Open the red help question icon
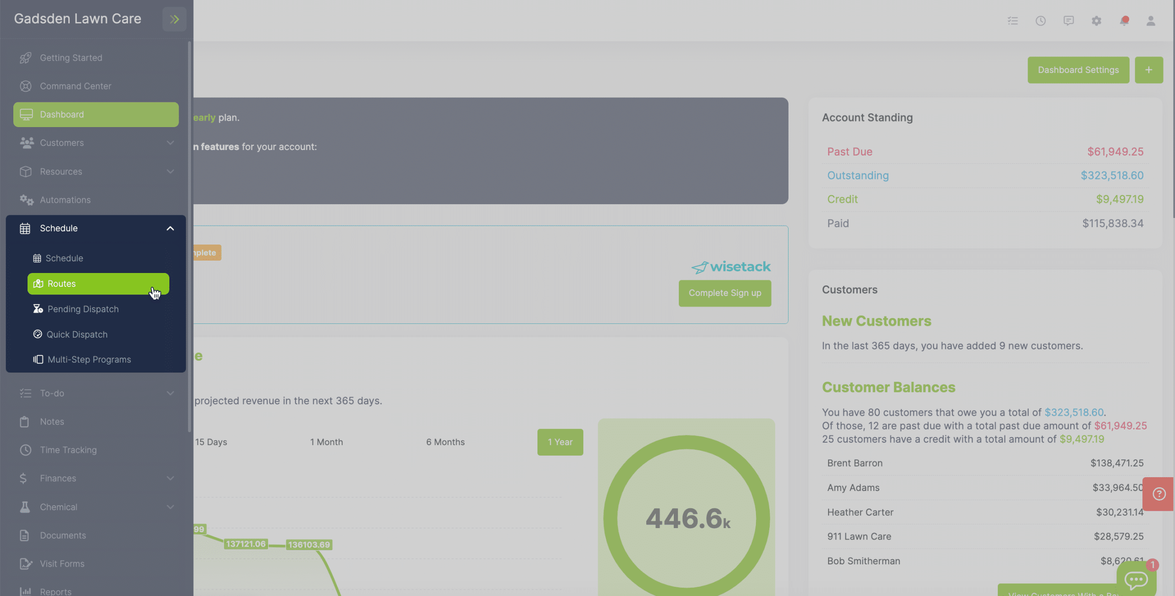Viewport: 1175px width, 596px height. pyautogui.click(x=1158, y=494)
